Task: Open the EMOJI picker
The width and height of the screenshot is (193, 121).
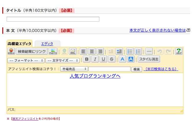Action: tap(11, 51)
